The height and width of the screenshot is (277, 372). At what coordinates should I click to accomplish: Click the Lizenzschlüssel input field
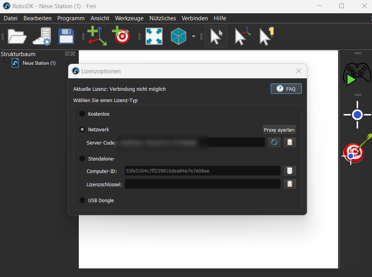pos(203,184)
